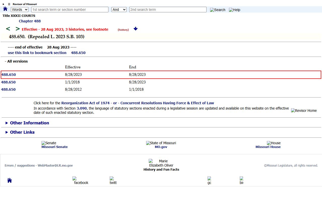This screenshot has height=201, width=322.
Task: Click the Search image button
Action: (218, 10)
